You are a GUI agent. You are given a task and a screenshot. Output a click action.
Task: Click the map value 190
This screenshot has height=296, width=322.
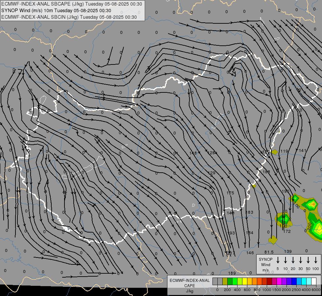[285, 191]
